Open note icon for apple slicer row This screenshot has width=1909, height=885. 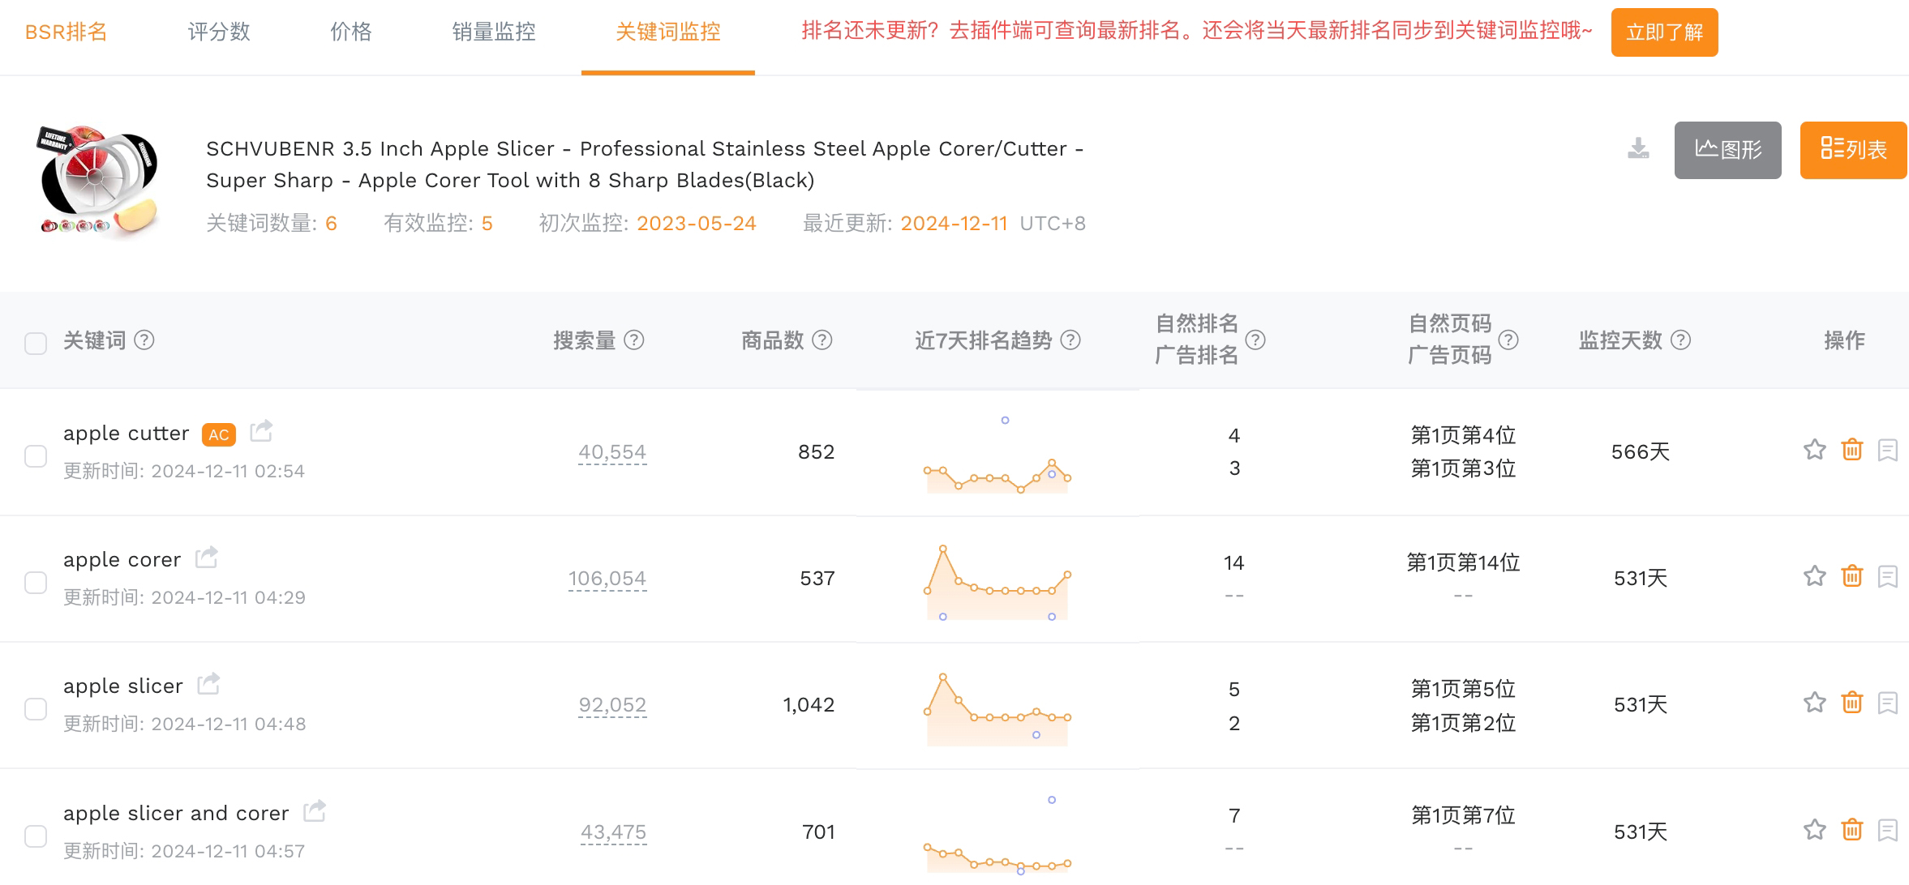pyautogui.click(x=1887, y=703)
